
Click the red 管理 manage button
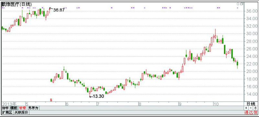(22, 108)
